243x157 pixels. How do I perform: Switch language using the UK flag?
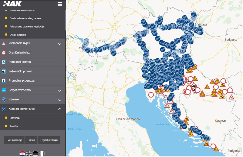(x=29, y=154)
